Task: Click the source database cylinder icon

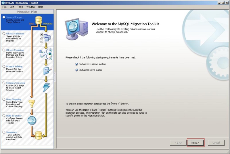Action: pos(39,20)
